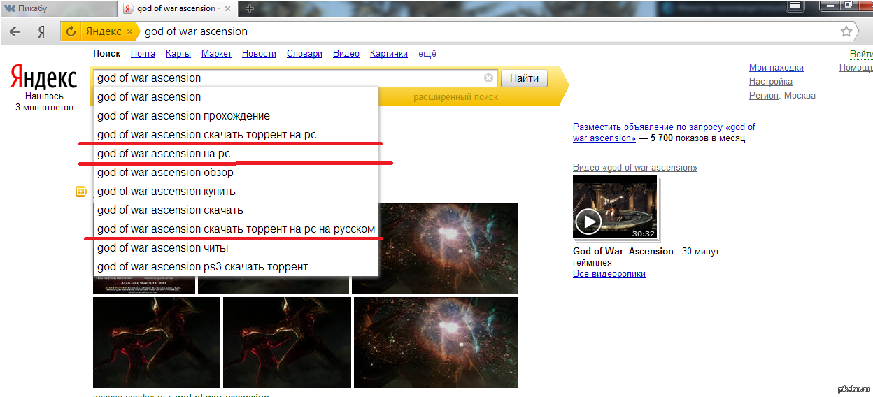
Task: Choose suggestion 'god of war ascension прохождение'
Action: (183, 116)
